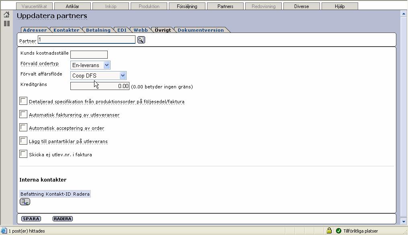The image size is (408, 235).
Task: Click the Interna kontakter heading
Action: (x=43, y=180)
